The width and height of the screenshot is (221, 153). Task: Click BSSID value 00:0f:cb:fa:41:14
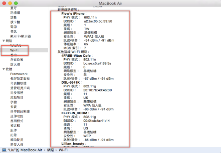pos(97,121)
